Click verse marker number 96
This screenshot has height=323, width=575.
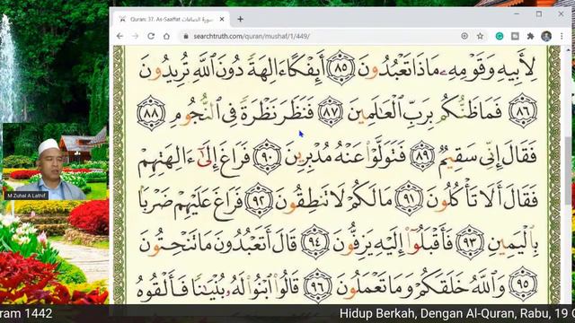[318, 285]
